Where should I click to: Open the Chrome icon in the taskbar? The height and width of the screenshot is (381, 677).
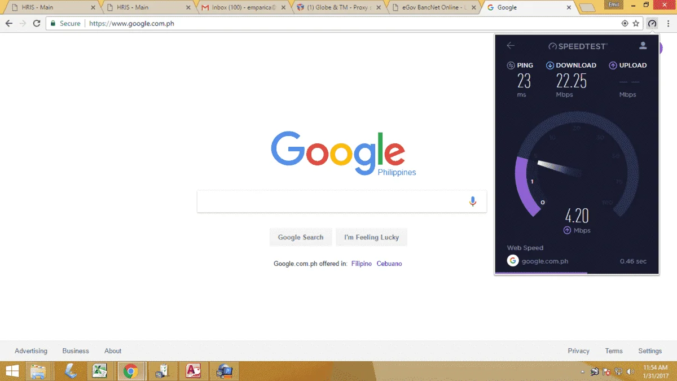131,371
